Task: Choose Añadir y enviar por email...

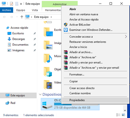Action: pyautogui.click(x=95, y=62)
